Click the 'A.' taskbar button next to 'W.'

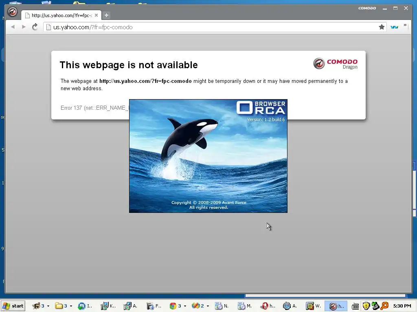click(291, 306)
